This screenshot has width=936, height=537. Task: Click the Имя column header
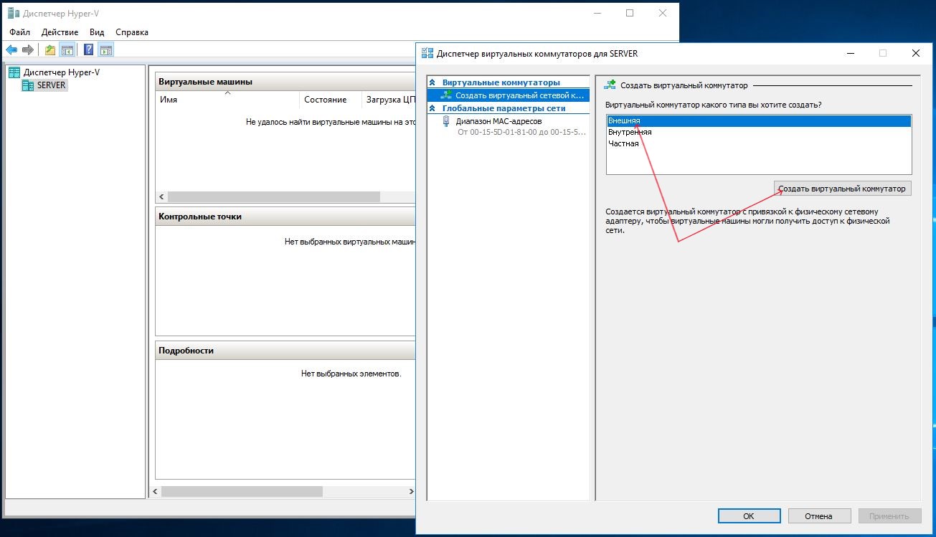[169, 100]
